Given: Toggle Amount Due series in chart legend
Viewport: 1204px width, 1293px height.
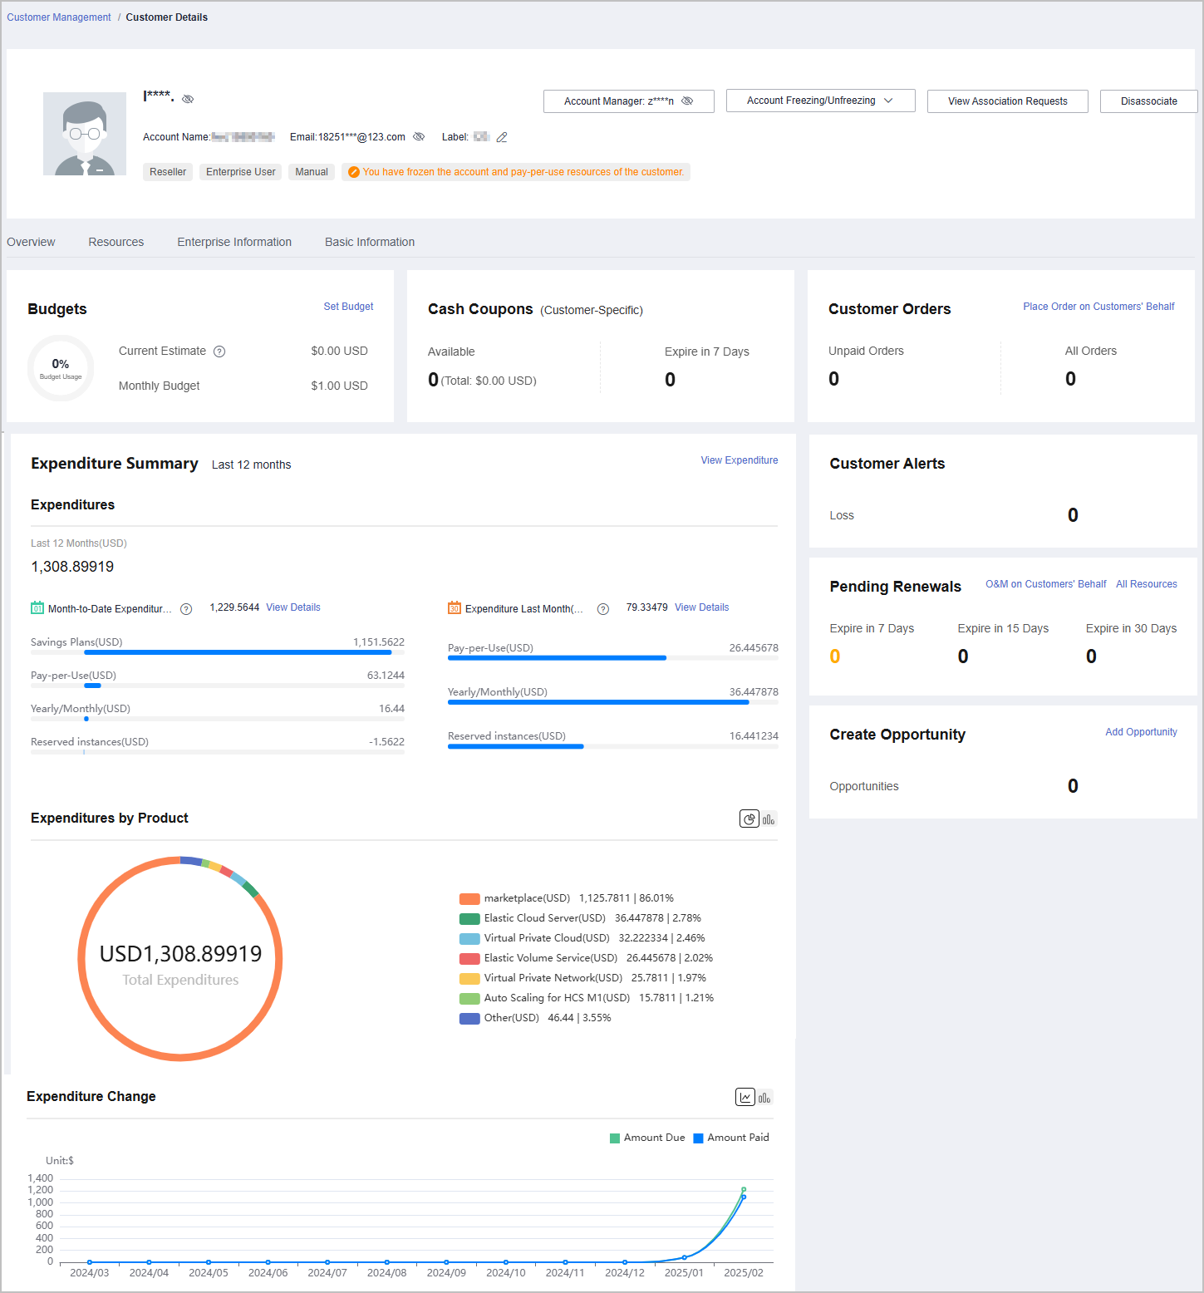Looking at the screenshot, I should [647, 1138].
